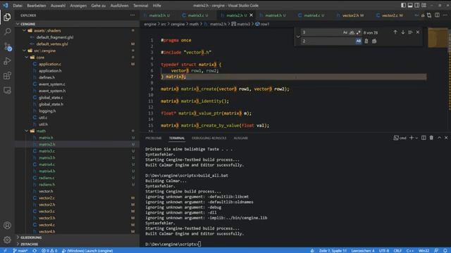Open the Terminal menu
Viewport: 451px width, 253px height.
click(x=140, y=6)
